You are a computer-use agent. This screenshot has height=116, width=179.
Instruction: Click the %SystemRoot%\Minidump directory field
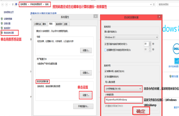click(x=123, y=99)
